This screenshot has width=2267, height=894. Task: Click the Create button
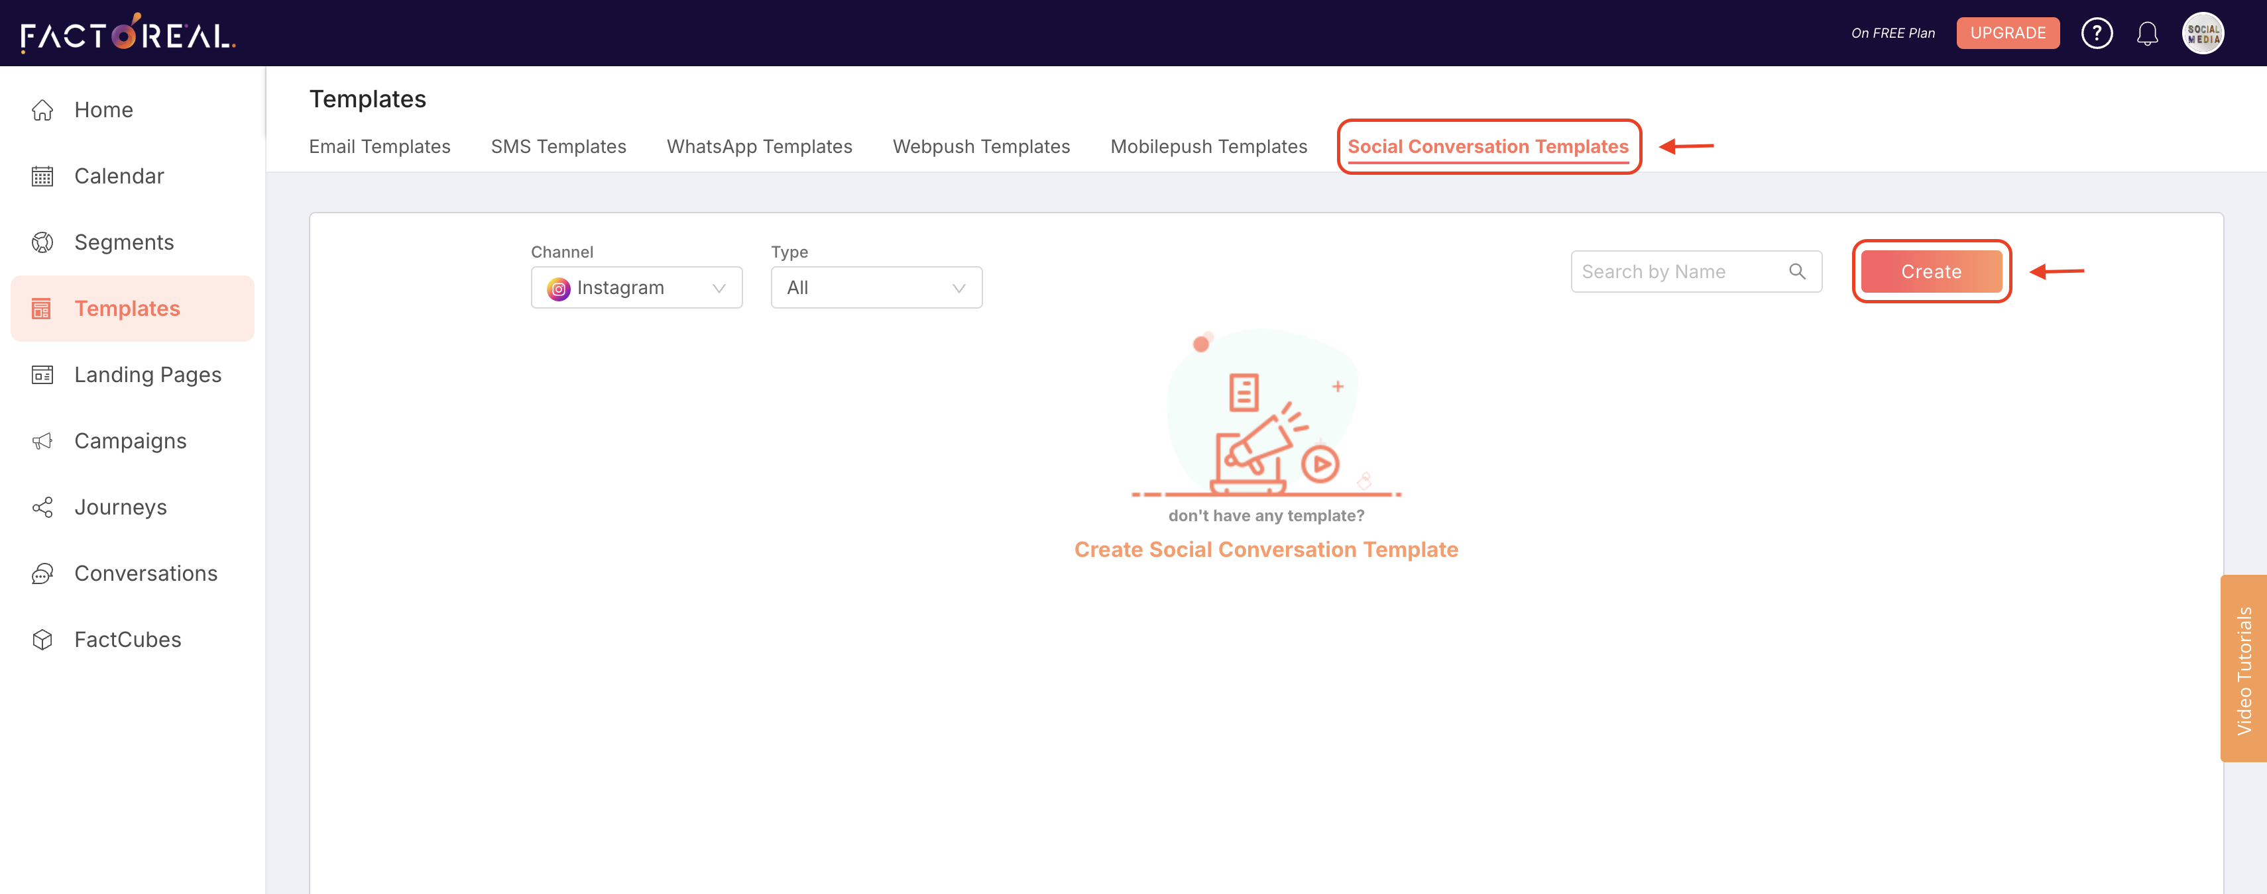(x=1931, y=272)
